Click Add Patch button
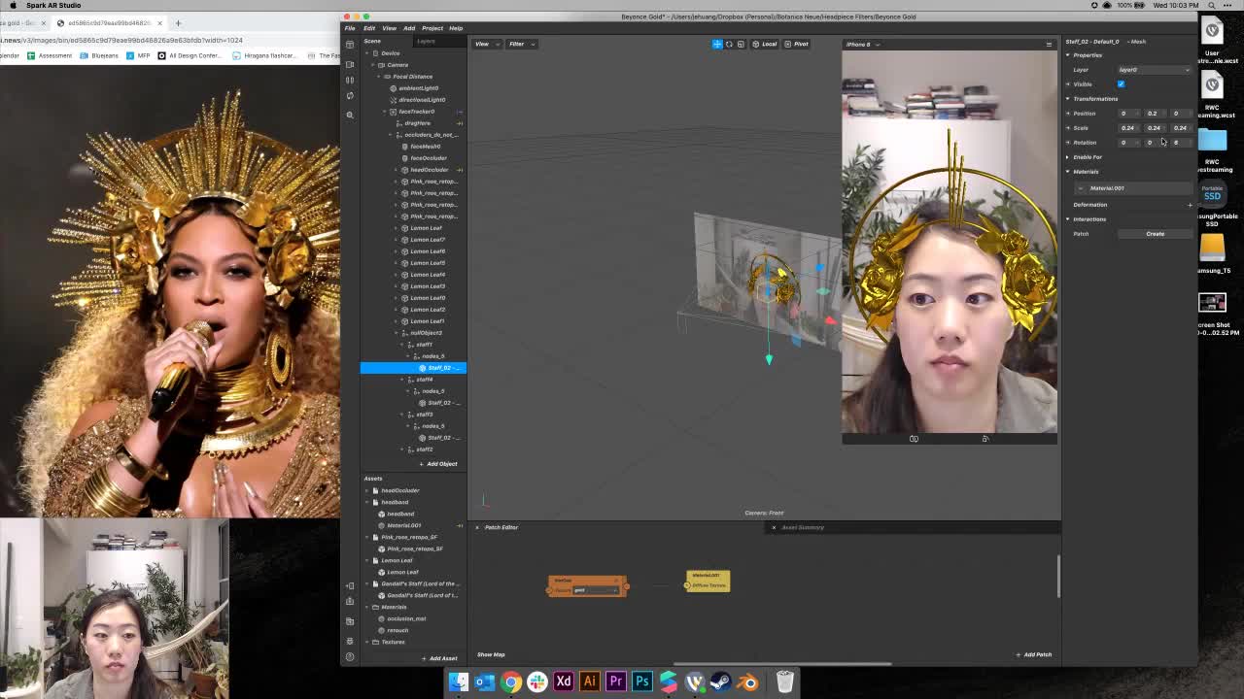The image size is (1244, 699). 1034,654
